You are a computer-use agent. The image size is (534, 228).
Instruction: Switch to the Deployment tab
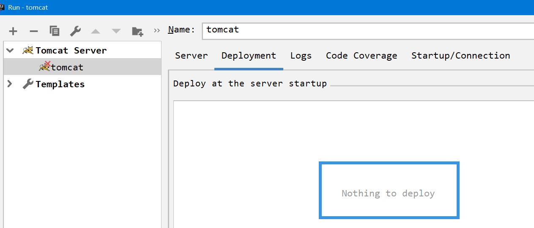(x=249, y=56)
